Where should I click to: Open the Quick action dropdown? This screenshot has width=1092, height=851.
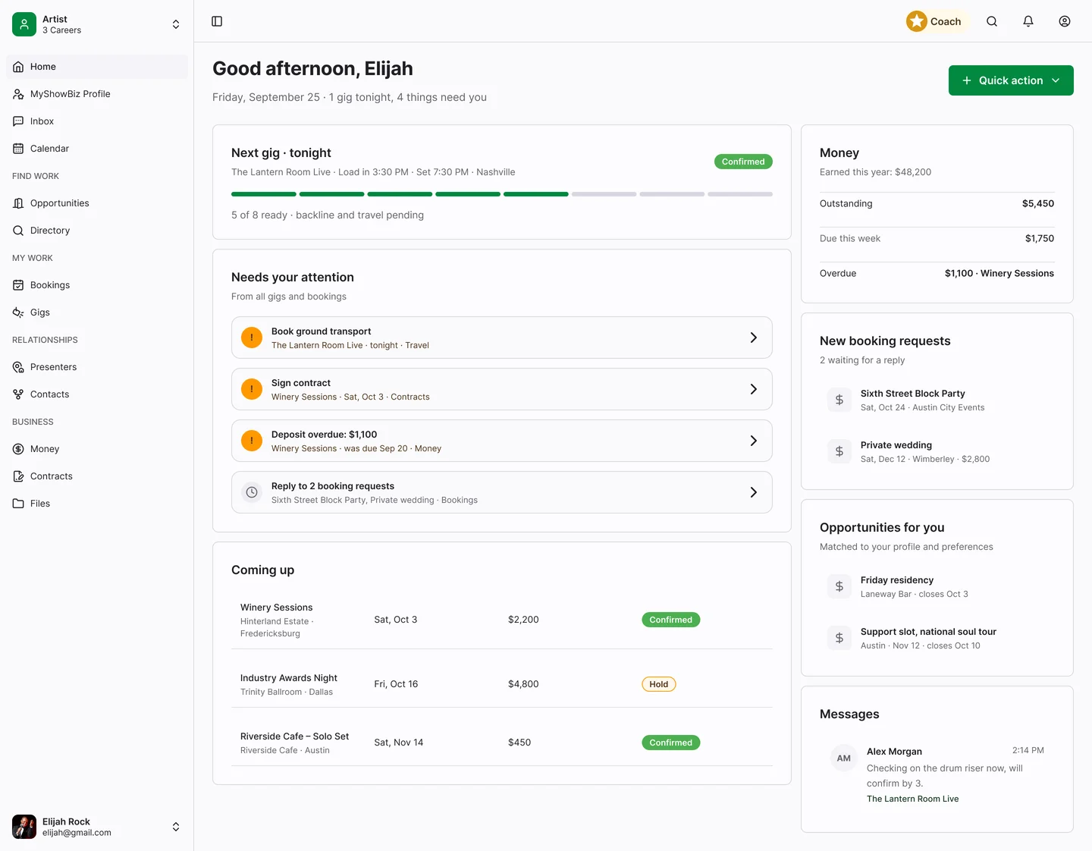1011,80
